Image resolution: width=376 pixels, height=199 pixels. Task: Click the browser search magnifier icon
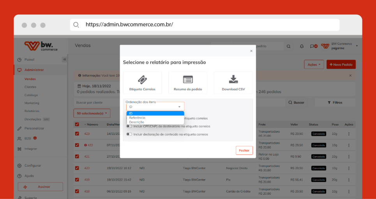click(x=76, y=24)
